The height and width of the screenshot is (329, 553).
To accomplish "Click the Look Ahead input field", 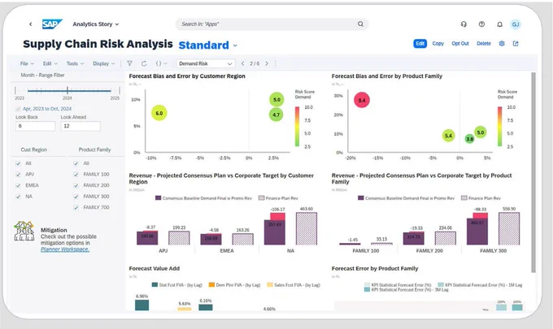I will coord(81,126).
